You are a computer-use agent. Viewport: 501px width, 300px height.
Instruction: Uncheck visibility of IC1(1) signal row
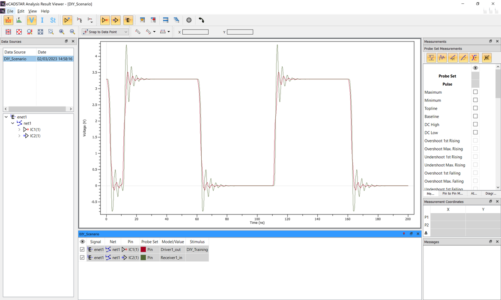(82, 250)
